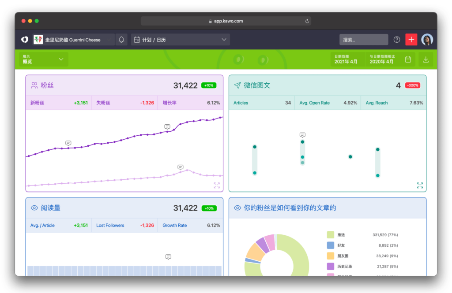Open the notifications bell
This screenshot has width=452, height=293.
coord(121,40)
